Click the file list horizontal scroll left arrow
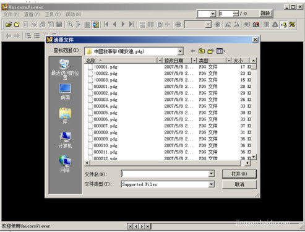This screenshot has width=305, height=232. [x=87, y=163]
